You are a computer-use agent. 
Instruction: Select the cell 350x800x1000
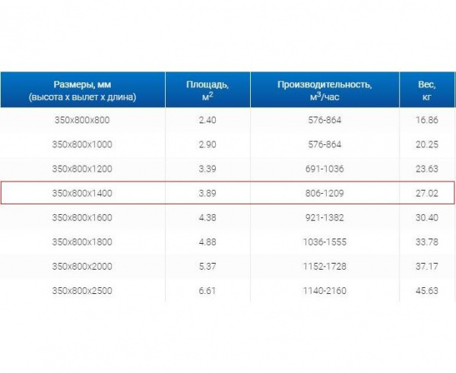point(82,144)
